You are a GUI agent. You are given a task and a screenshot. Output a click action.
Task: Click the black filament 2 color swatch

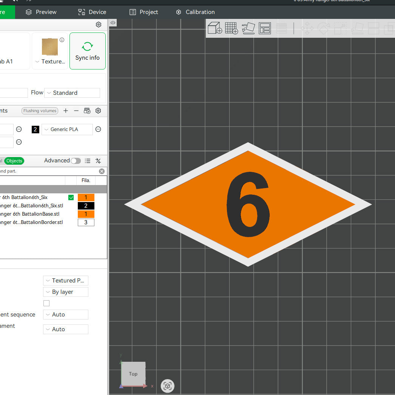click(x=35, y=130)
